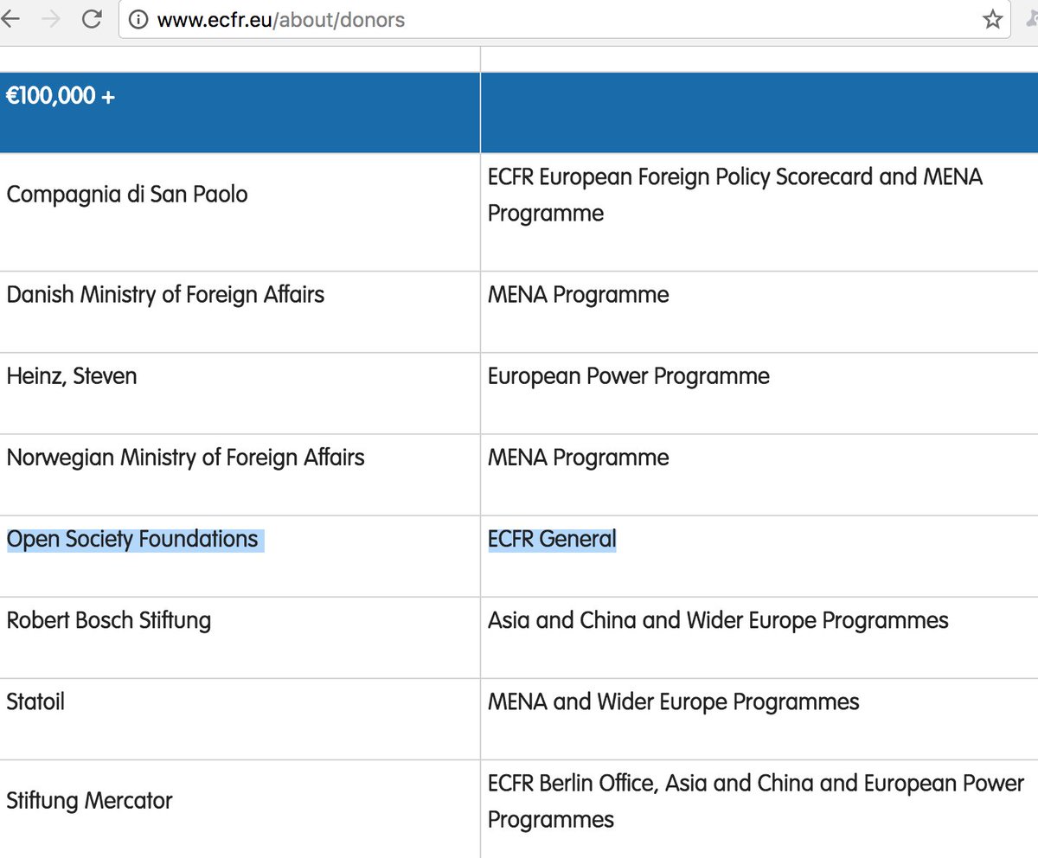
Task: Click the browser back arrow
Action: click(x=9, y=19)
